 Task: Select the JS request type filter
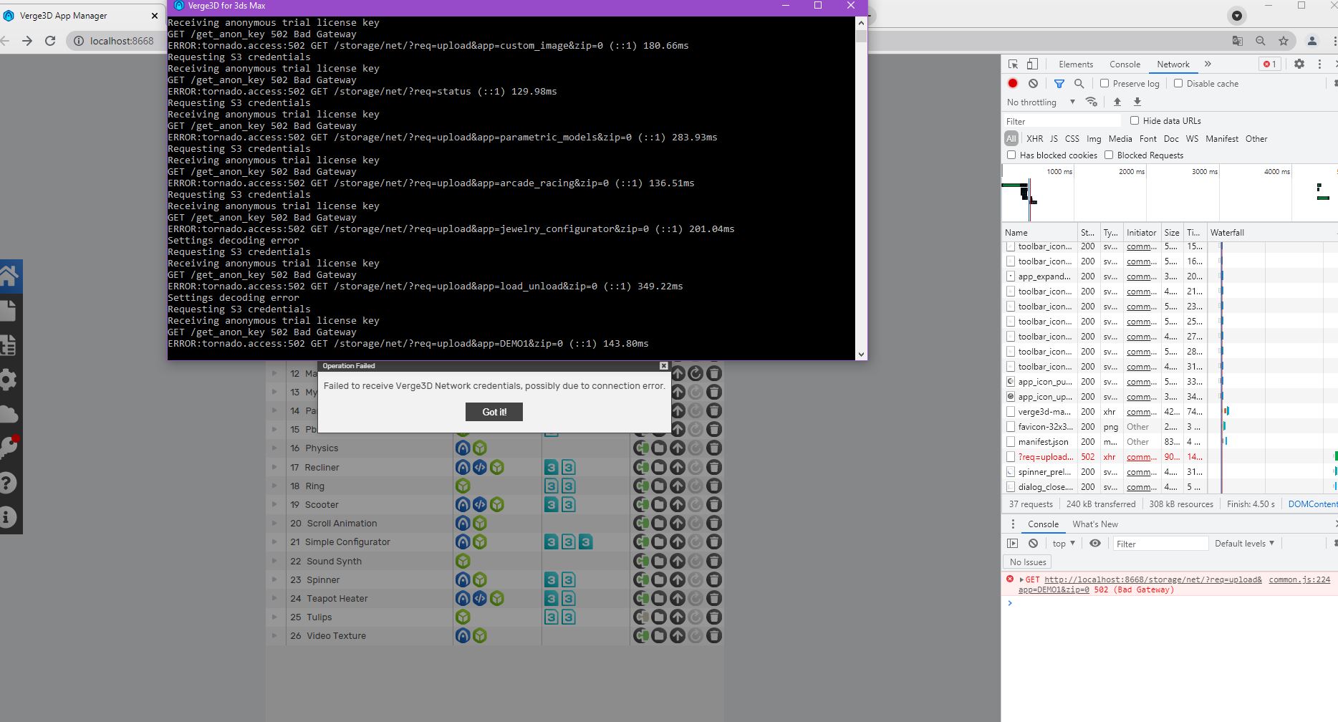[1054, 139]
